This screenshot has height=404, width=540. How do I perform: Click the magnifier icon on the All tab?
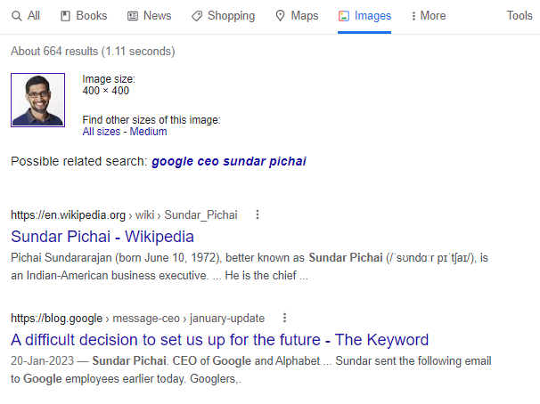[x=16, y=16]
